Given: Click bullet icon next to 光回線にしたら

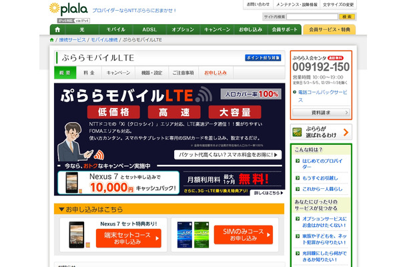Looking at the screenshot, I should point(298,253).
